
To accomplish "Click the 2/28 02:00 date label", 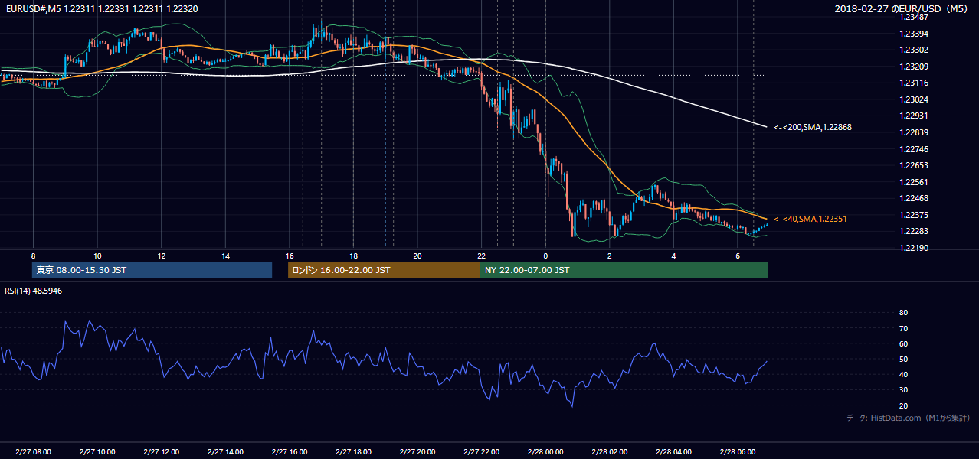I will click(610, 451).
